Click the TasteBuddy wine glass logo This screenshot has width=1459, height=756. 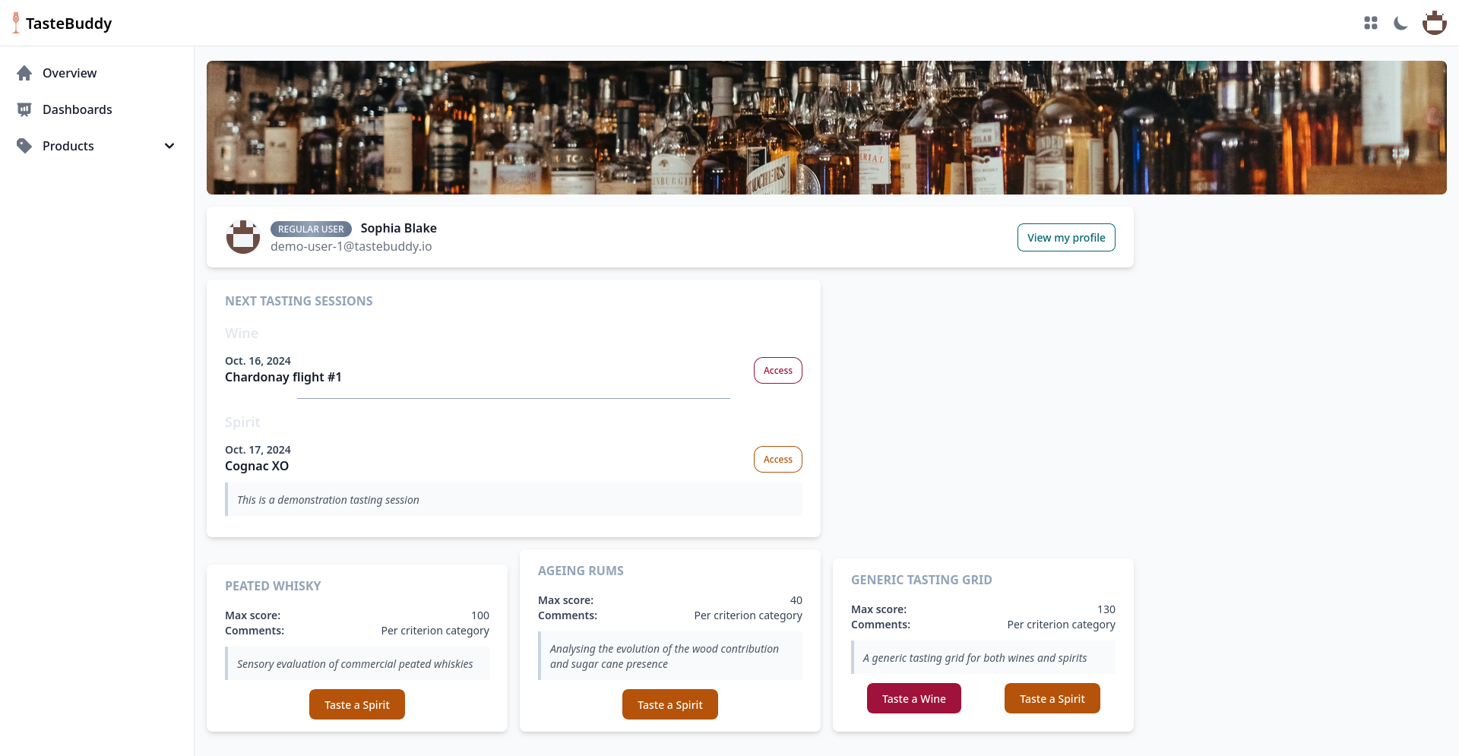tap(16, 23)
